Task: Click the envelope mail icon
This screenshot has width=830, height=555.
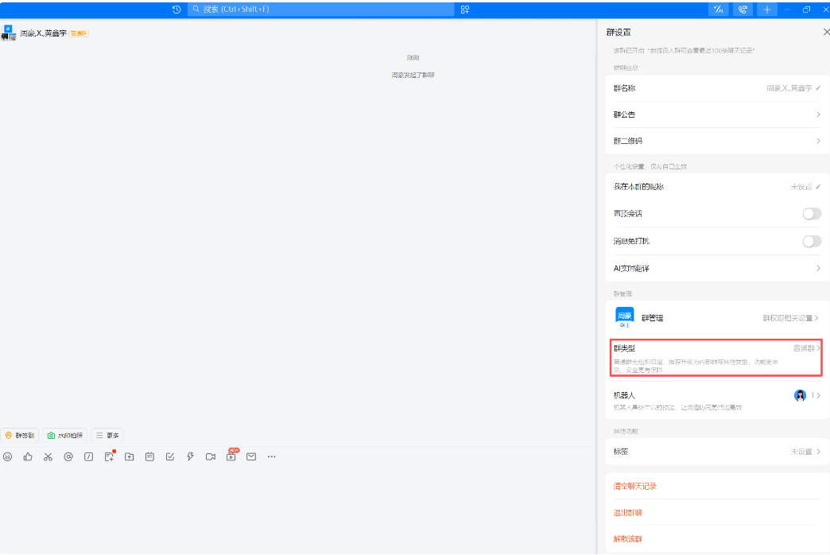Action: (x=251, y=457)
